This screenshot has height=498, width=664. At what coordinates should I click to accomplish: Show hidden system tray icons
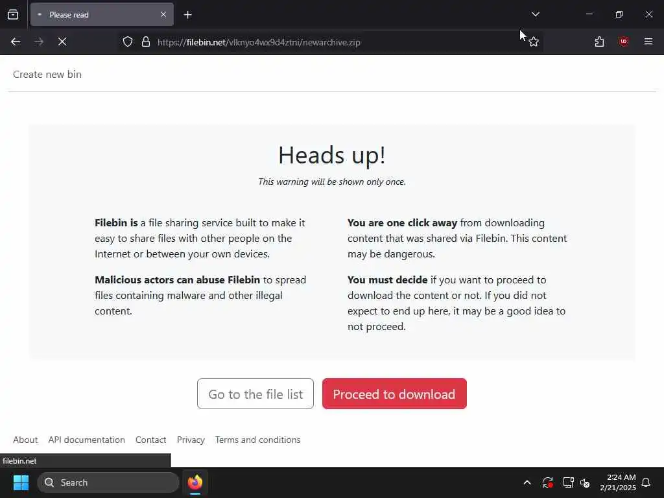coord(527,482)
